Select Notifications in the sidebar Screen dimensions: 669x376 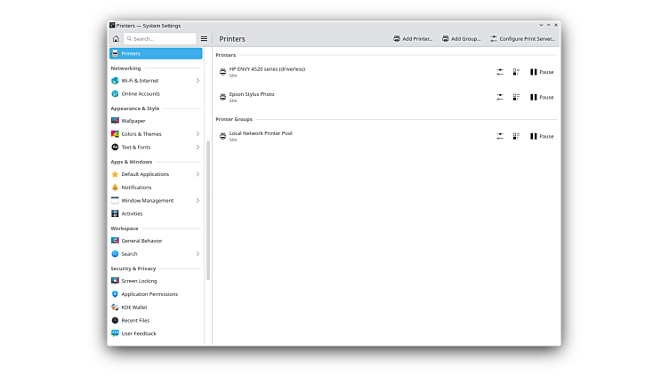[x=136, y=188]
